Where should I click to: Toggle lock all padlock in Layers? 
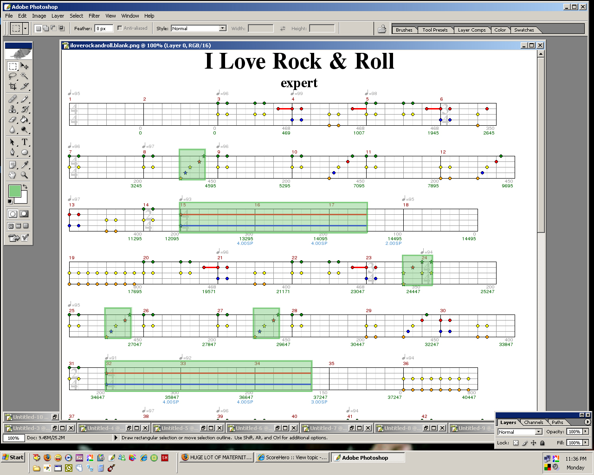point(542,443)
